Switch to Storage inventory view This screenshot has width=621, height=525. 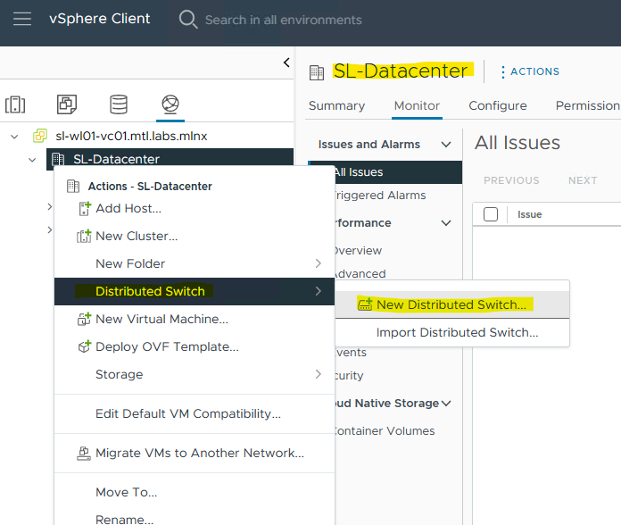119,104
